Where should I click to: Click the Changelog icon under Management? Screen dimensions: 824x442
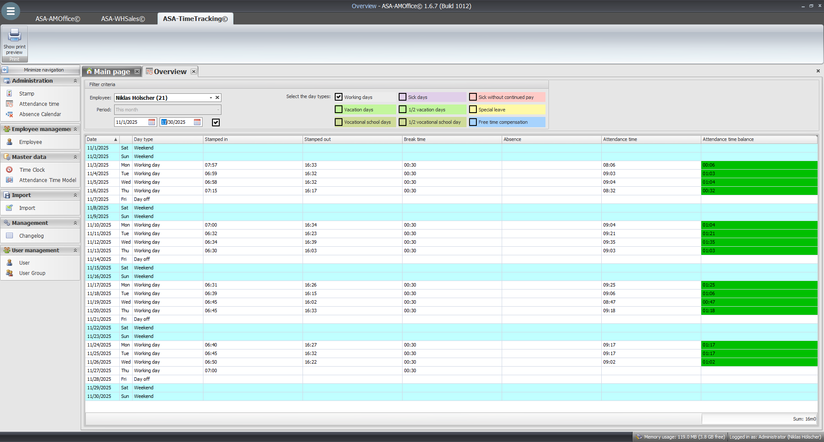click(9, 236)
